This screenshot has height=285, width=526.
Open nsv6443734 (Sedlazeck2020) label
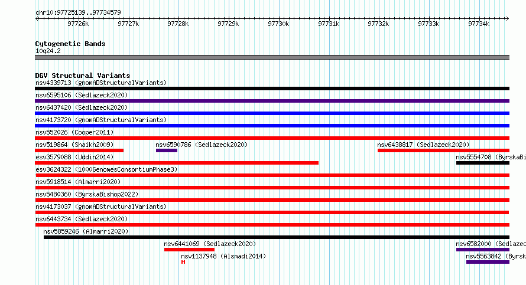82,219
